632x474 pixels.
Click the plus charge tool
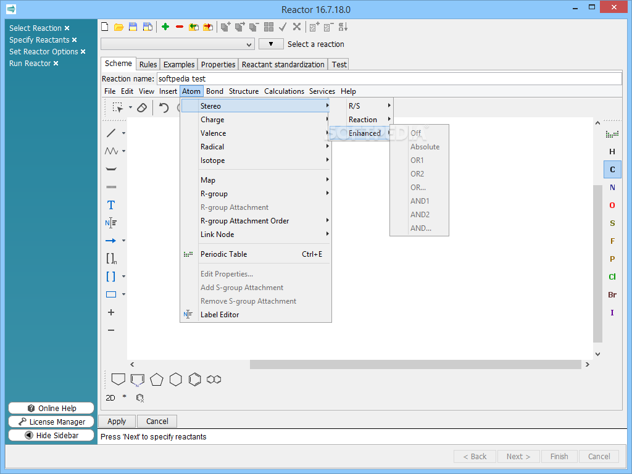click(x=111, y=312)
